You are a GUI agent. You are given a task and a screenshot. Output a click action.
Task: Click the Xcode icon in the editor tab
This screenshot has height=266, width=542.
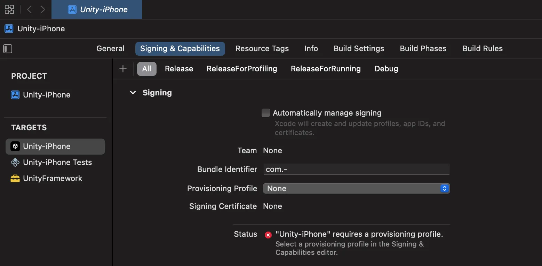pyautogui.click(x=72, y=9)
